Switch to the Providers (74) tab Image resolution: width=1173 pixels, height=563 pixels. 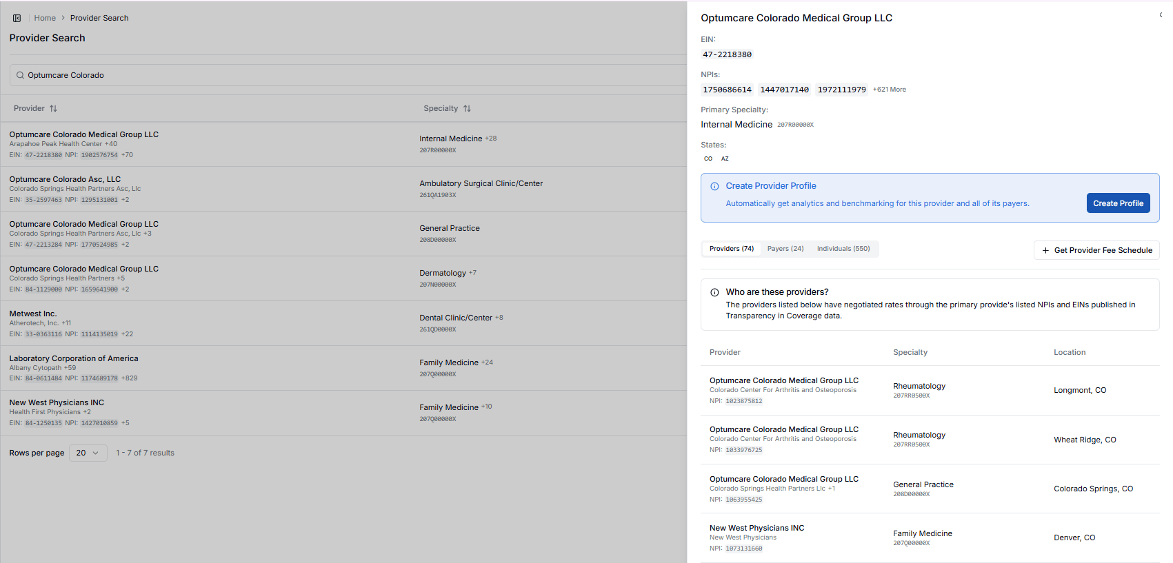[732, 249]
